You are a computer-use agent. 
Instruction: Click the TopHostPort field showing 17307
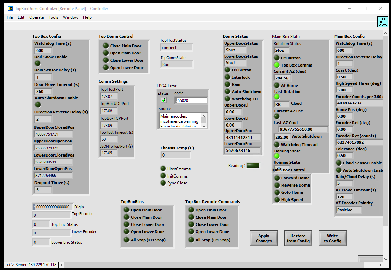pyautogui.click(x=109, y=96)
